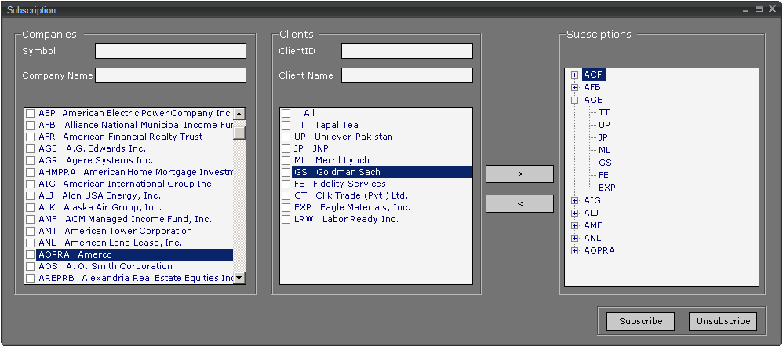
Task: Click the Subscribe button
Action: pyautogui.click(x=640, y=321)
